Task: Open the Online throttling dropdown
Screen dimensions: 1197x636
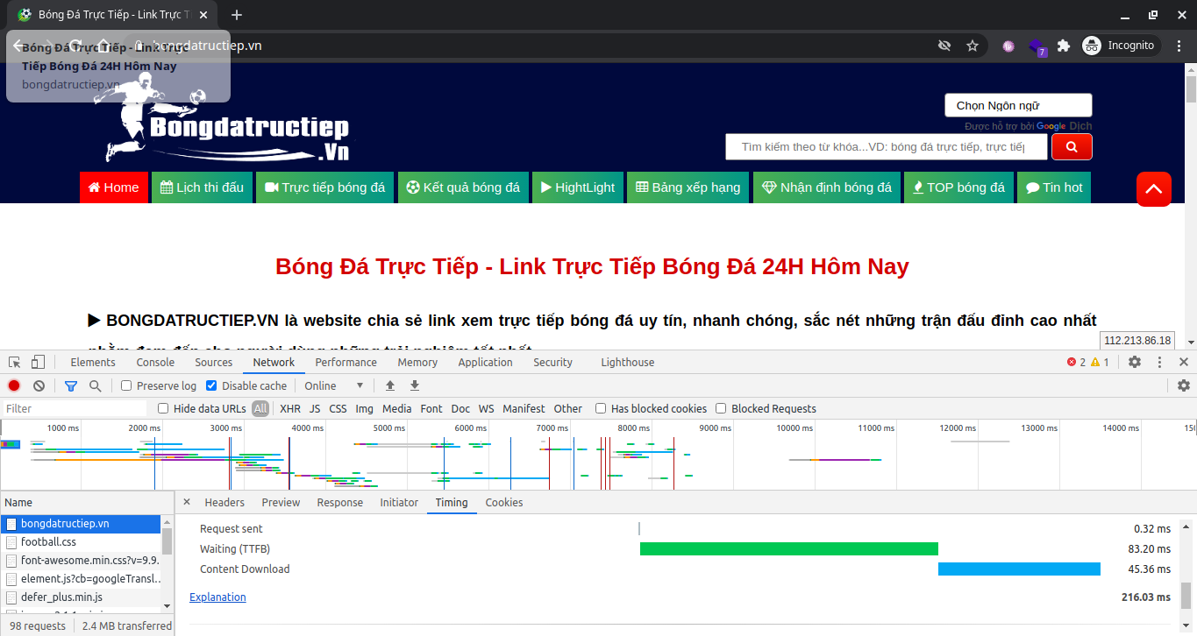Action: click(x=333, y=385)
